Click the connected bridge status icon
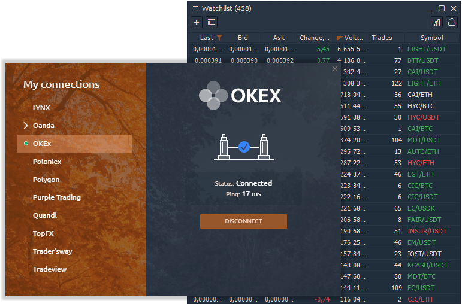 tap(244, 147)
